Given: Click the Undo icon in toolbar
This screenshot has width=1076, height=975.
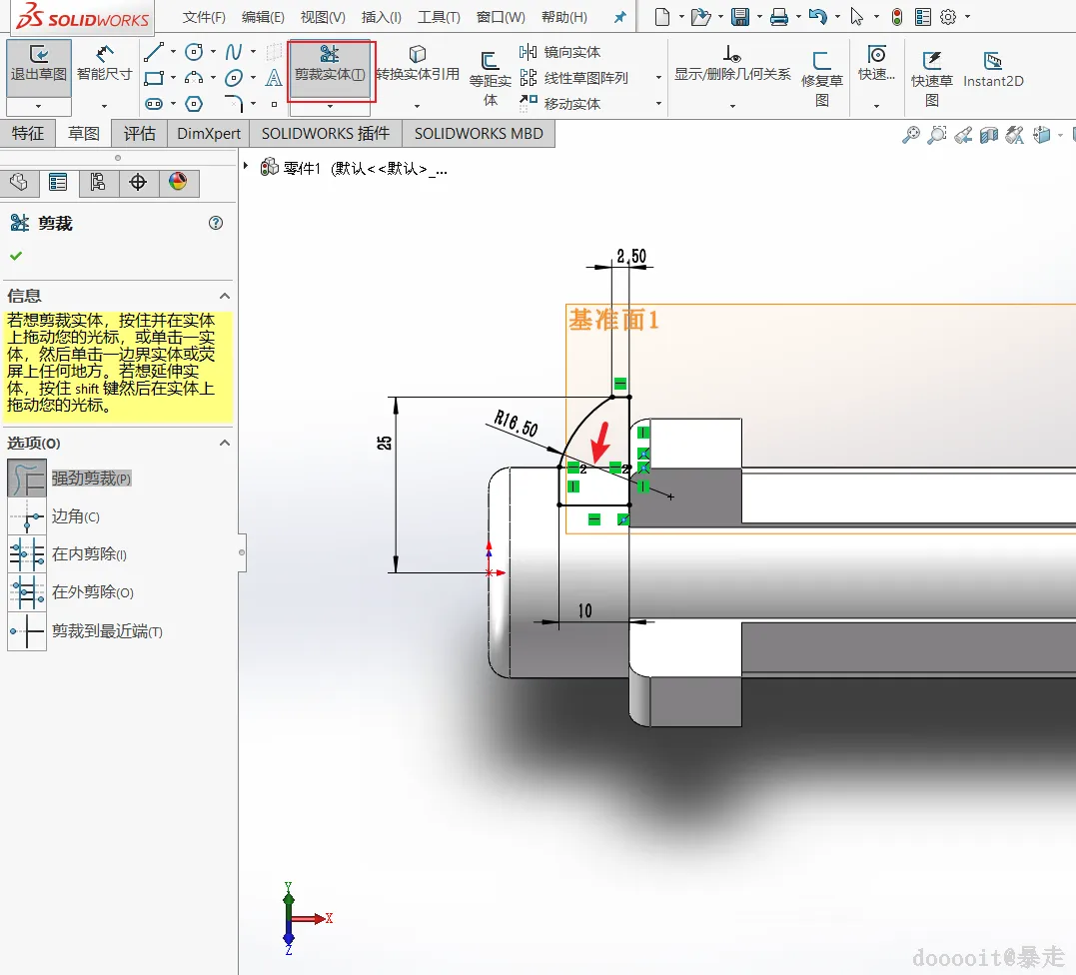Looking at the screenshot, I should pyautogui.click(x=817, y=17).
